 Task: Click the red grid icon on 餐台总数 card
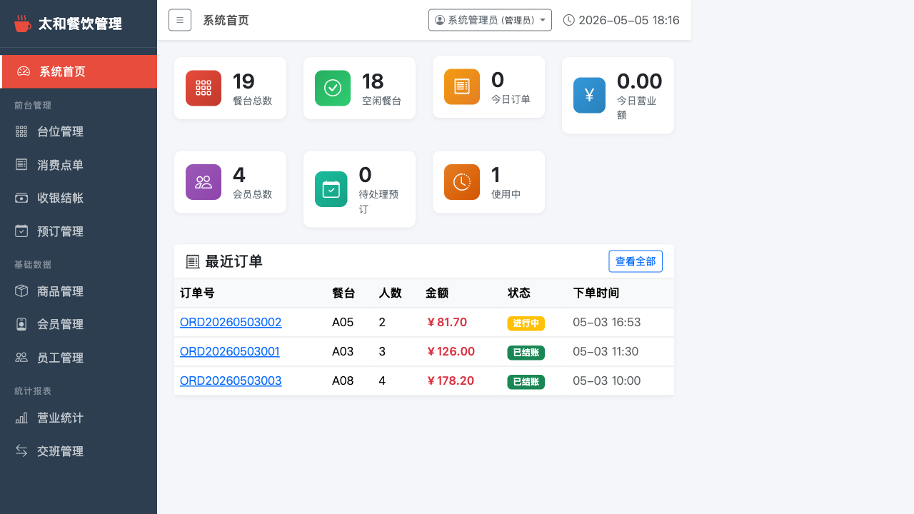(x=204, y=88)
